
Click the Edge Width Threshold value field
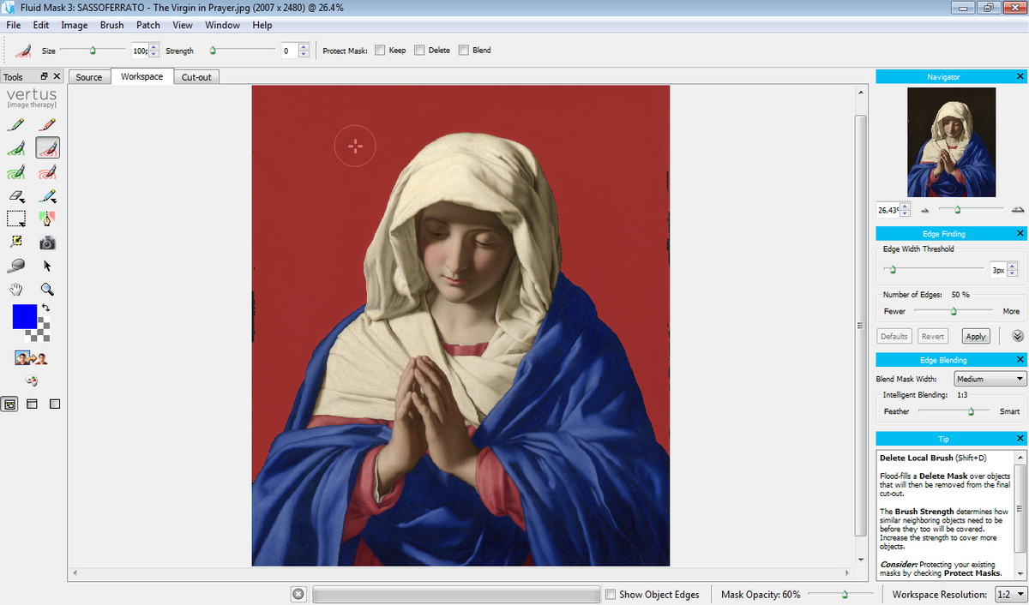point(998,270)
